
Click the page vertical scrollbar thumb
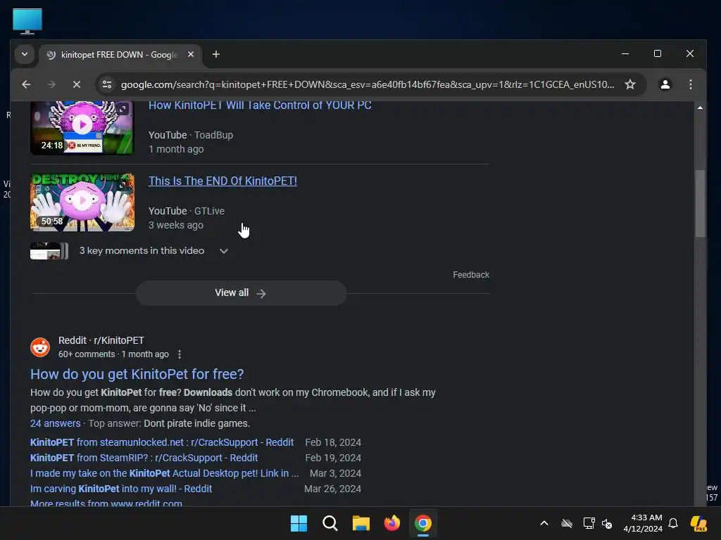[700, 203]
